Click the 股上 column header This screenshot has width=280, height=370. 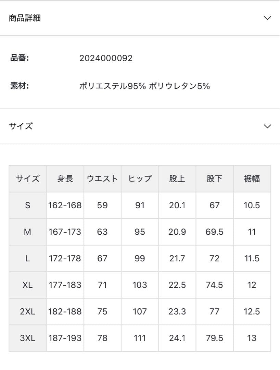coord(177,178)
